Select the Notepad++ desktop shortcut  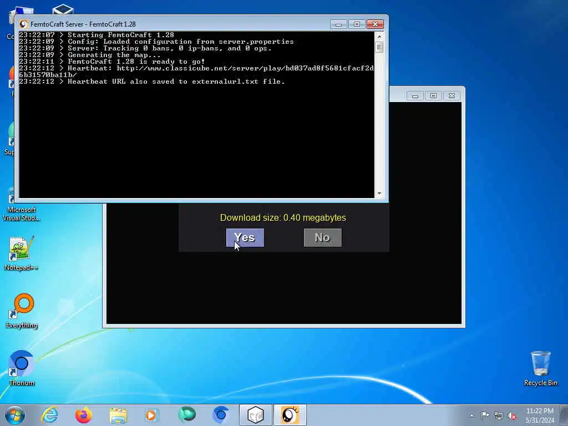tap(22, 253)
